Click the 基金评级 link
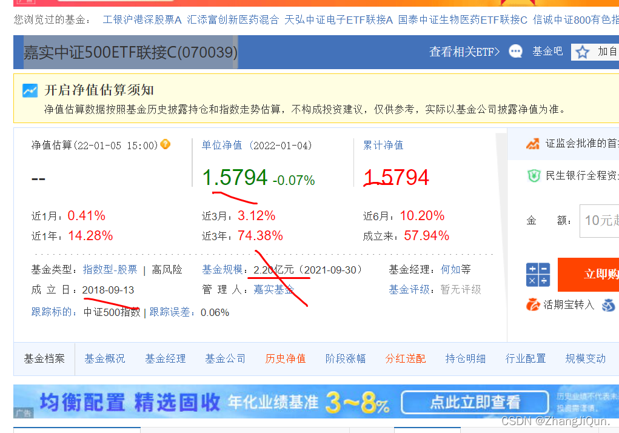This screenshot has width=619, height=433. coord(409,290)
